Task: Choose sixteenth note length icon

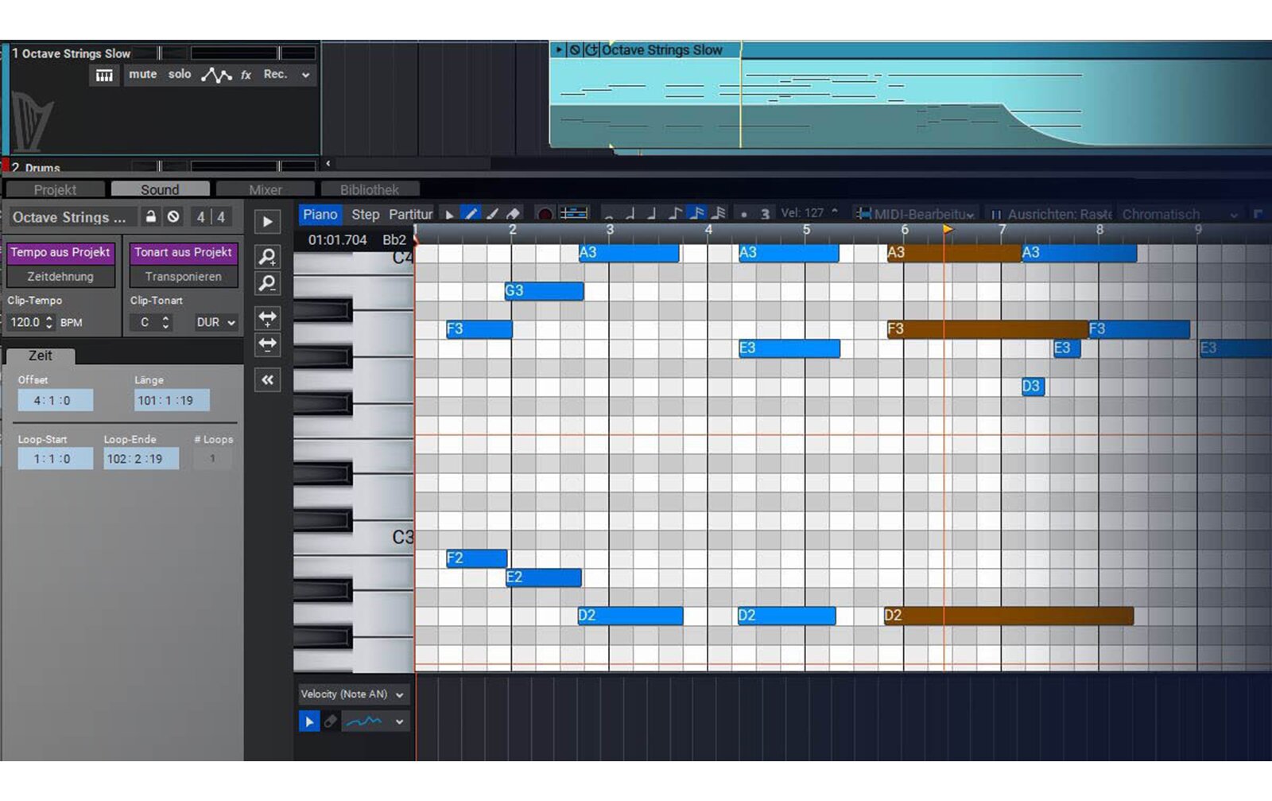Action: [696, 213]
